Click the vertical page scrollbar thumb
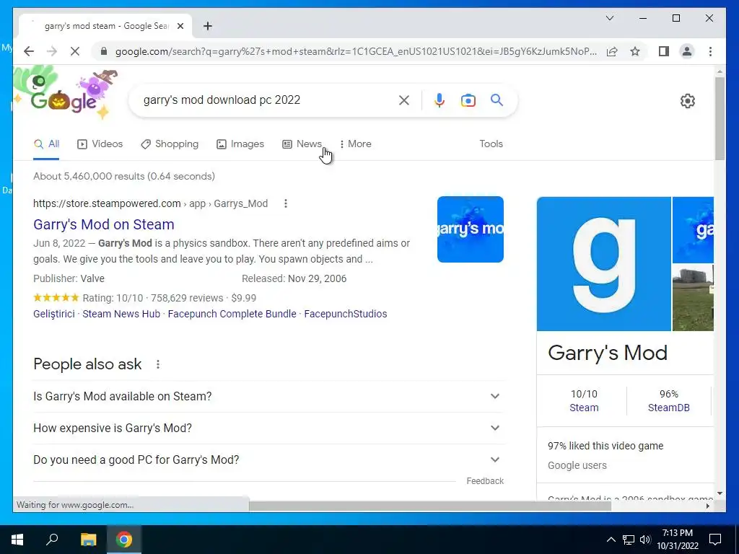 tap(720, 118)
